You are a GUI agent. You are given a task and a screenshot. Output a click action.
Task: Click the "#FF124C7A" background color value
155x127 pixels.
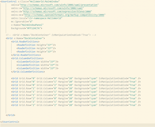[x=33, y=28]
